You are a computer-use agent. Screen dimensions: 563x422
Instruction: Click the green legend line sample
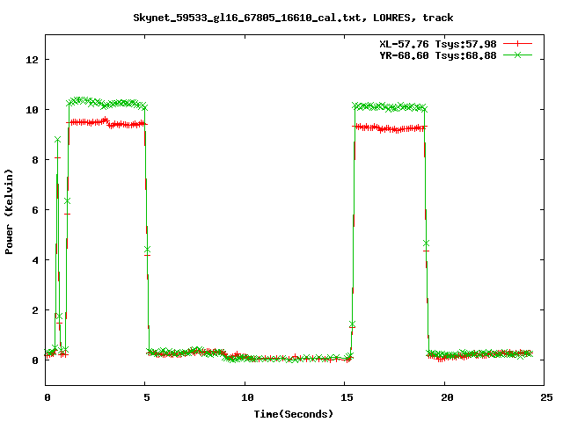pyautogui.click(x=517, y=55)
